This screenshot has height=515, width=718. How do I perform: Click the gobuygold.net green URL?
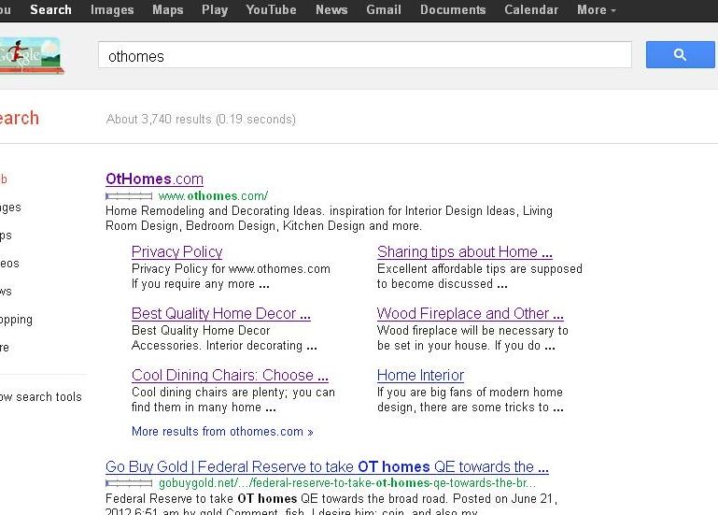(x=347, y=483)
